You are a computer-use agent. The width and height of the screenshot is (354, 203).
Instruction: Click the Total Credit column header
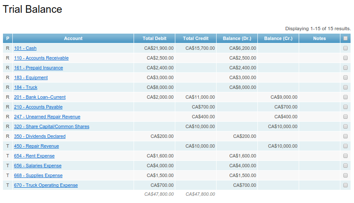pyautogui.click(x=196, y=38)
